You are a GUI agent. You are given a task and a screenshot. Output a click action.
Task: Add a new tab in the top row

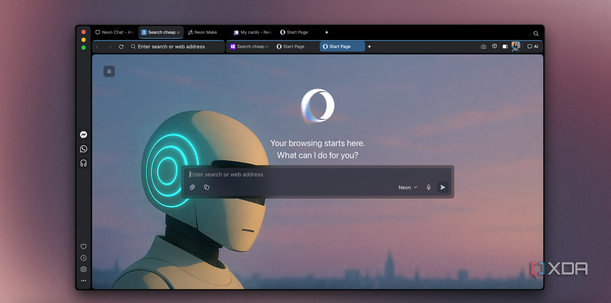[327, 32]
